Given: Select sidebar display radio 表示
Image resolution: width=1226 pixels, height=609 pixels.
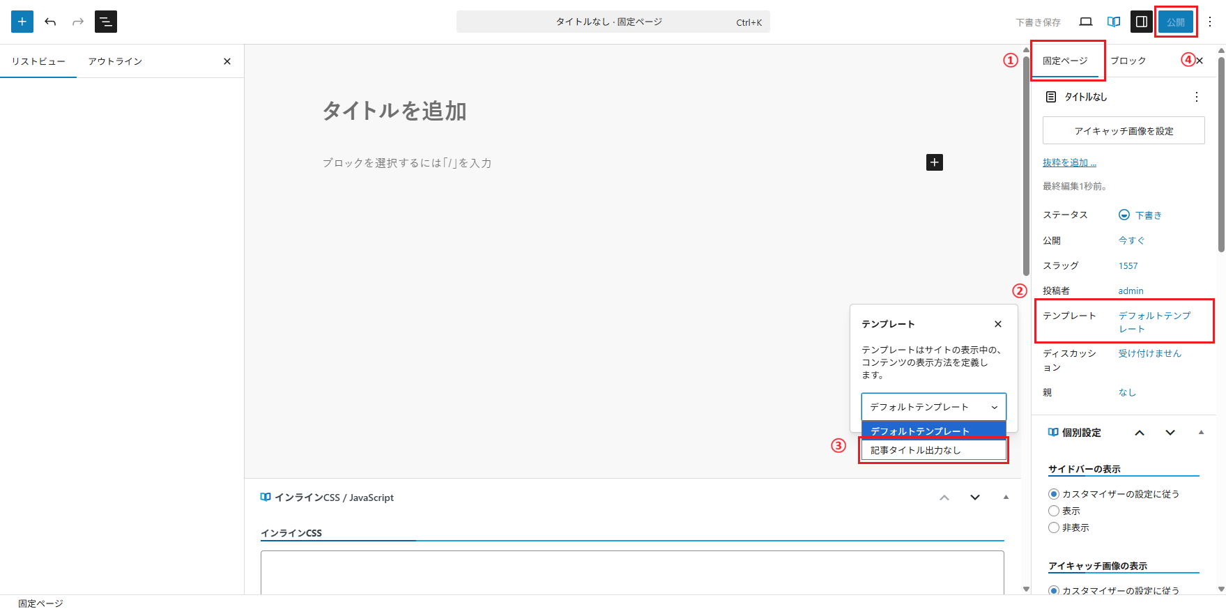Looking at the screenshot, I should point(1054,511).
